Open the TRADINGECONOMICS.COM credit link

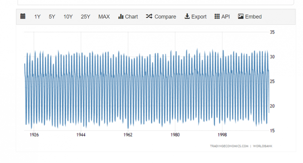point(229,146)
